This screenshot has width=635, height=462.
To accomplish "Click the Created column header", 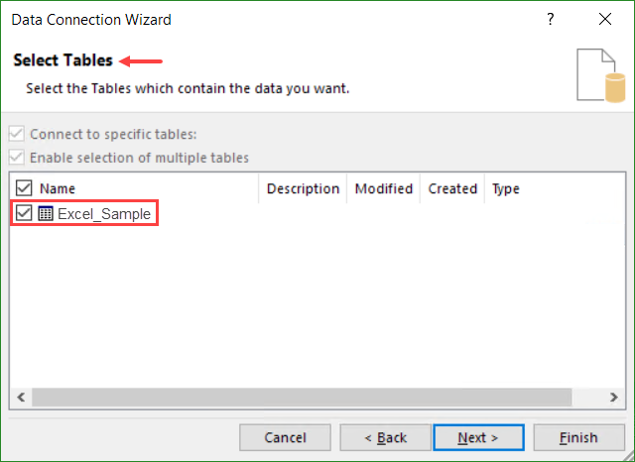I will [452, 188].
